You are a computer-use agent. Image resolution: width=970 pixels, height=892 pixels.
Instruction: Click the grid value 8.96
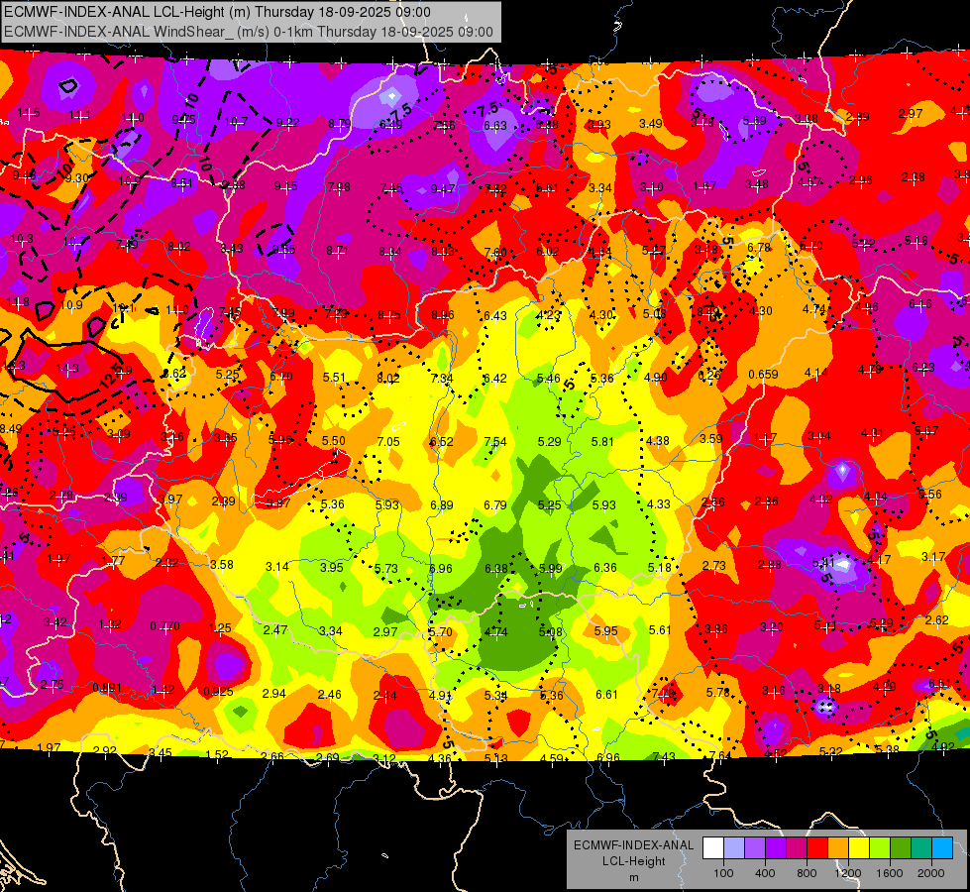pos(443,315)
